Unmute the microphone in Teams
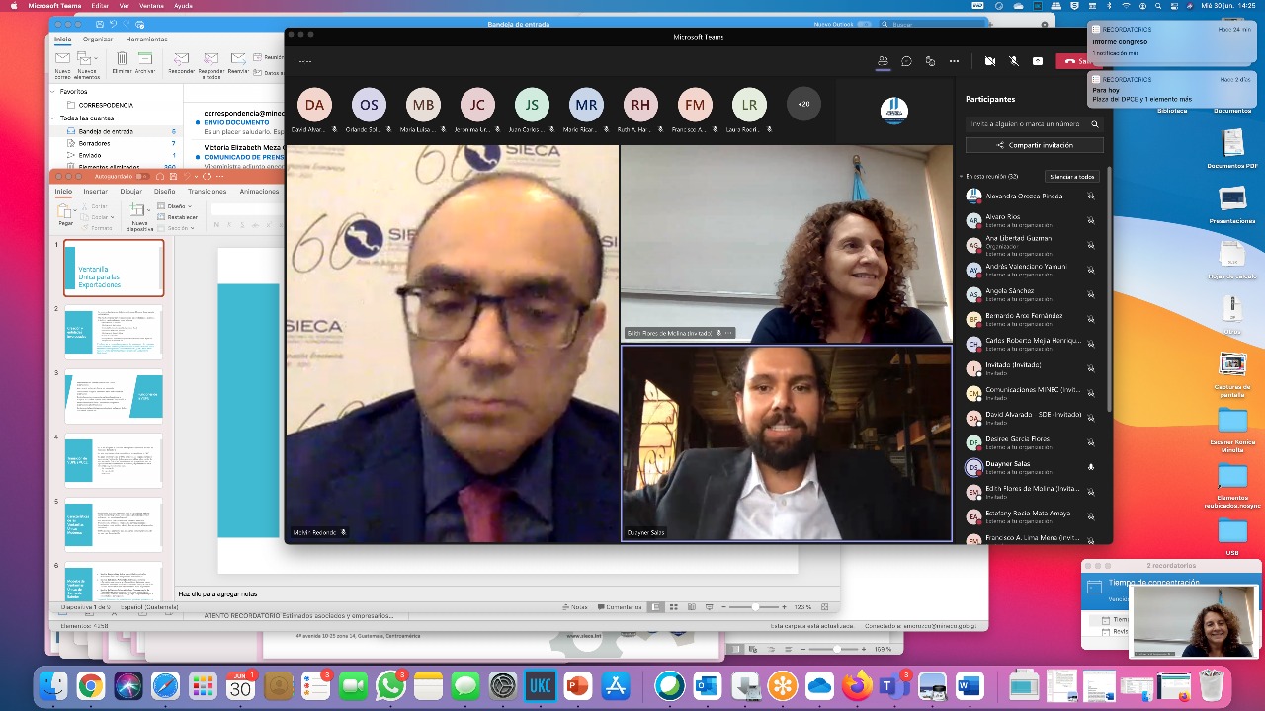1265x711 pixels. [1013, 61]
